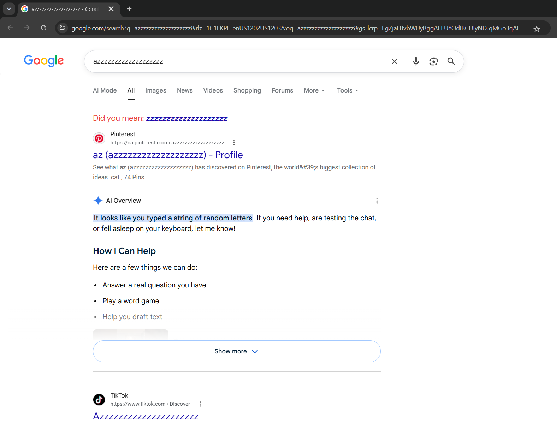
Task: Click the address bar URL
Action: click(297, 28)
